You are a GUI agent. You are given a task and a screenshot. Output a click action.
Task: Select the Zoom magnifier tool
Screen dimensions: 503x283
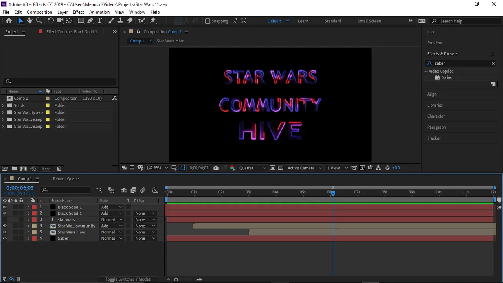[39, 21]
